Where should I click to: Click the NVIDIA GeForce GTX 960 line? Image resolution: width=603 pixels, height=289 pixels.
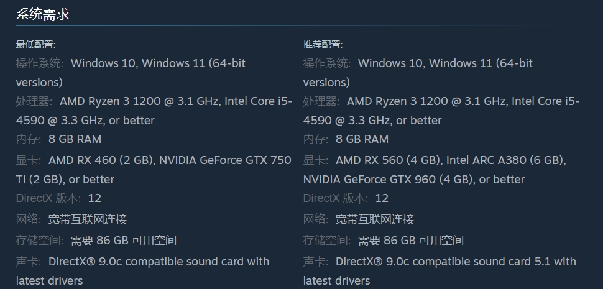click(x=414, y=180)
